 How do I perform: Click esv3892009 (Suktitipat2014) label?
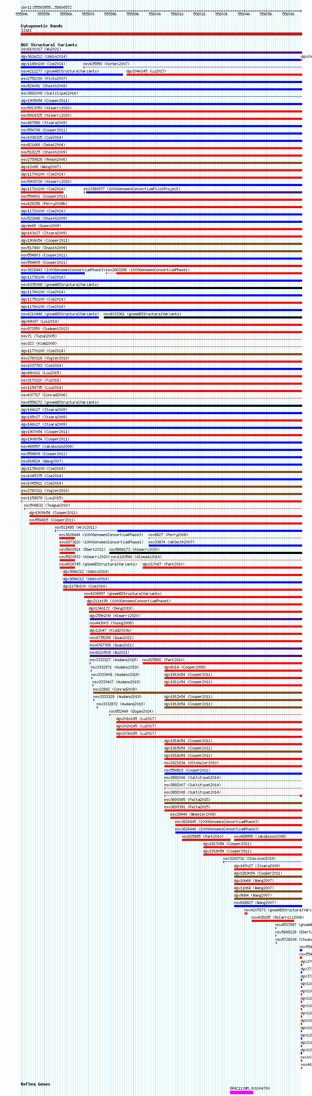coord(49,93)
